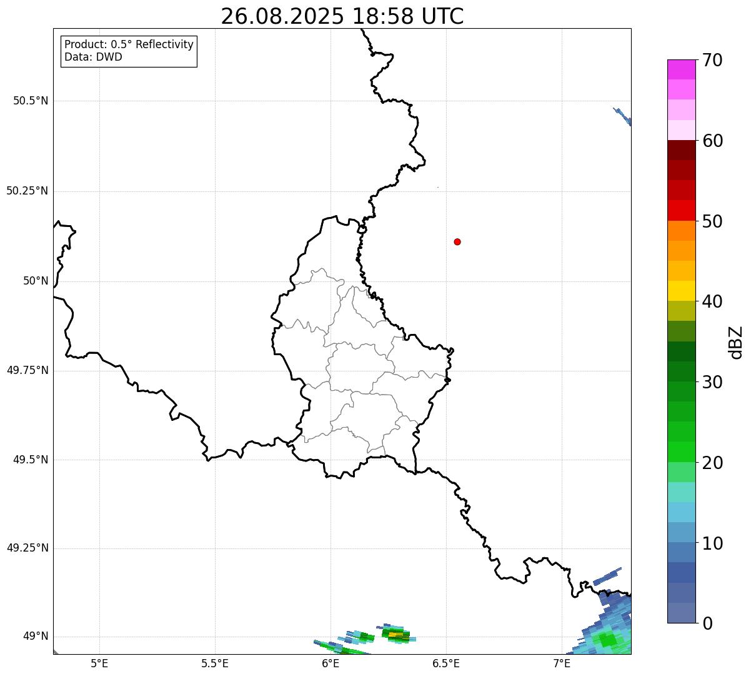Click the 5°E longitude label
Screen dimensions: 751x676
pyautogui.click(x=99, y=663)
